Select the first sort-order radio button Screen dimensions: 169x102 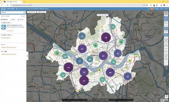(x=11, y=20)
